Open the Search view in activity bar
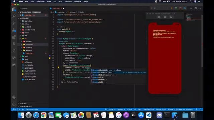Image resolution: width=214 pixels, height=120 pixels. (14, 16)
